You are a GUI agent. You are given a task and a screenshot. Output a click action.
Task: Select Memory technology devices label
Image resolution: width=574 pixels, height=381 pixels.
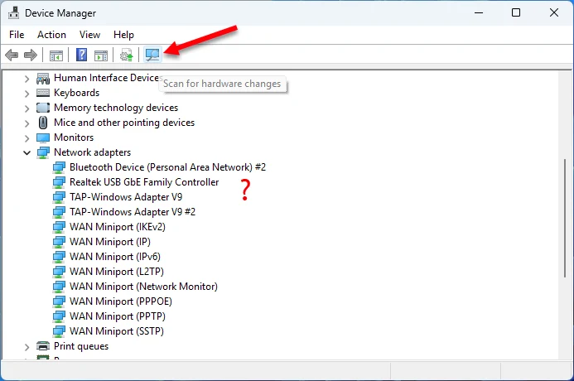point(116,108)
